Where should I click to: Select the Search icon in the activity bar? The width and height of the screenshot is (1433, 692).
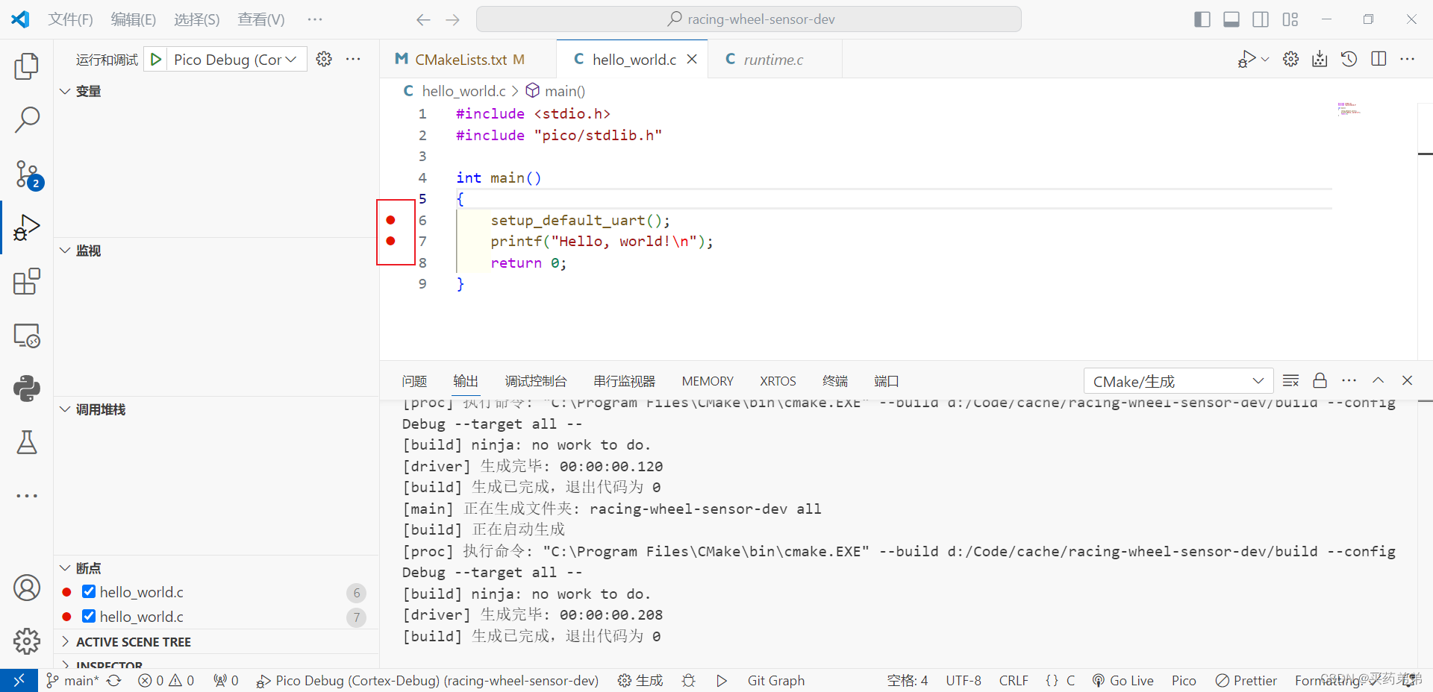click(x=27, y=119)
